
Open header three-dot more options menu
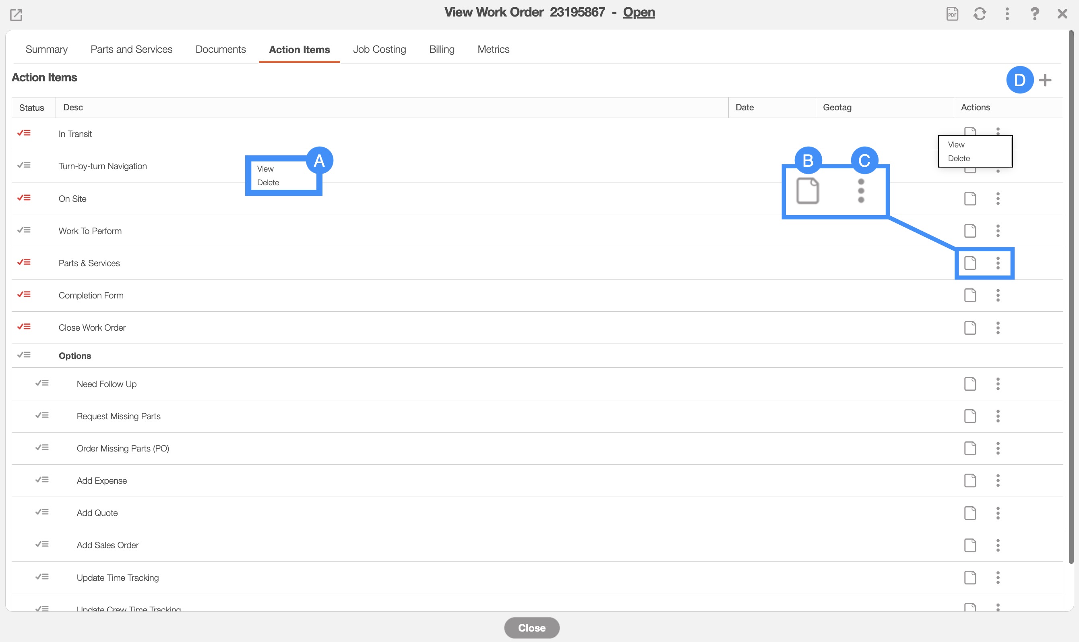pos(1007,14)
